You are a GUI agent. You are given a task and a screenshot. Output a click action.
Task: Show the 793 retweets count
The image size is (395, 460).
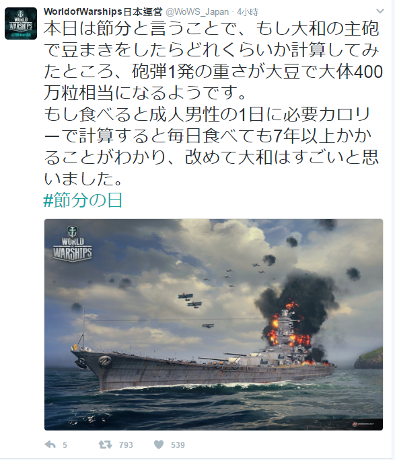coord(126,445)
